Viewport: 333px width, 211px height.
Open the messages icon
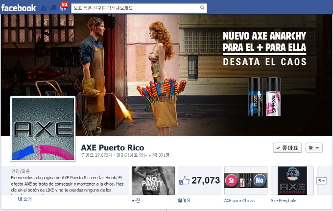tap(53, 8)
